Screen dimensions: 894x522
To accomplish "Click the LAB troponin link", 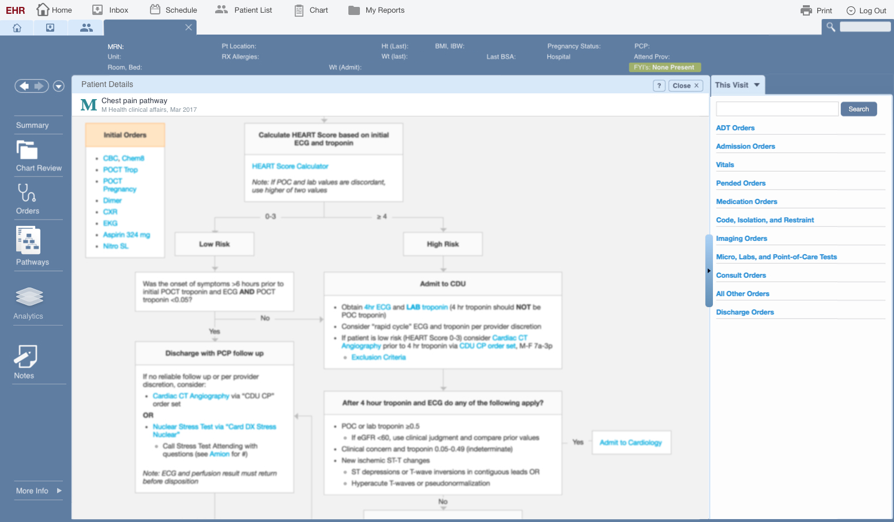I will [427, 307].
